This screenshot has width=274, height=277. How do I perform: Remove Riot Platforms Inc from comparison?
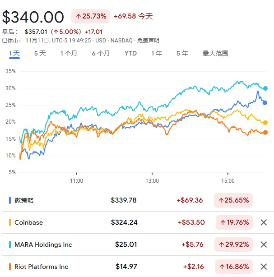[x=264, y=267]
